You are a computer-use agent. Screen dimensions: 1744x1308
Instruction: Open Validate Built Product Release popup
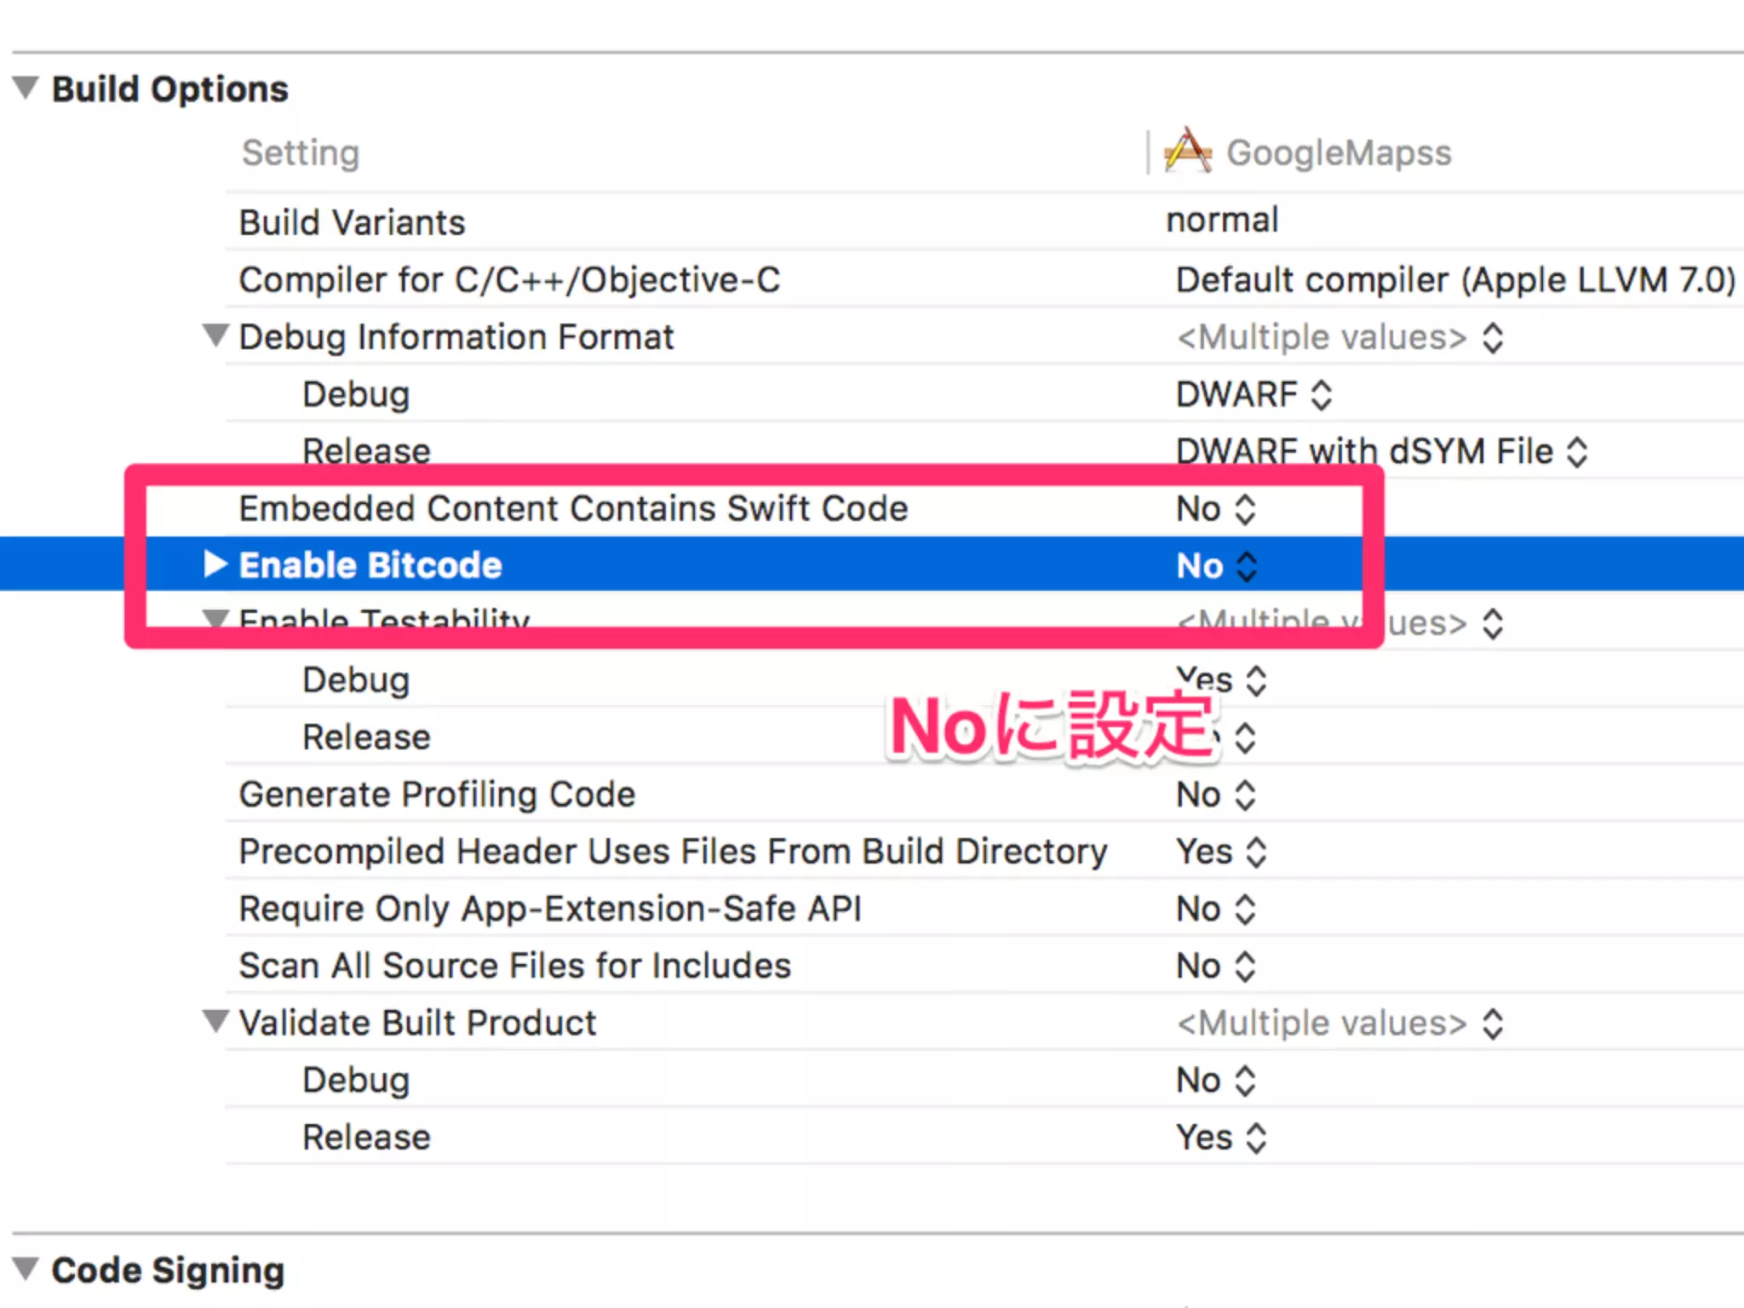[1221, 1138]
